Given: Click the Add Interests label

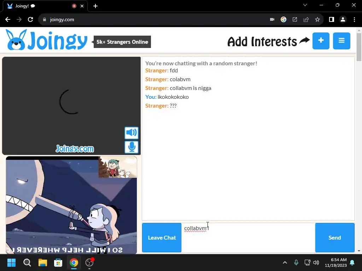Looking at the screenshot, I should pos(262,42).
